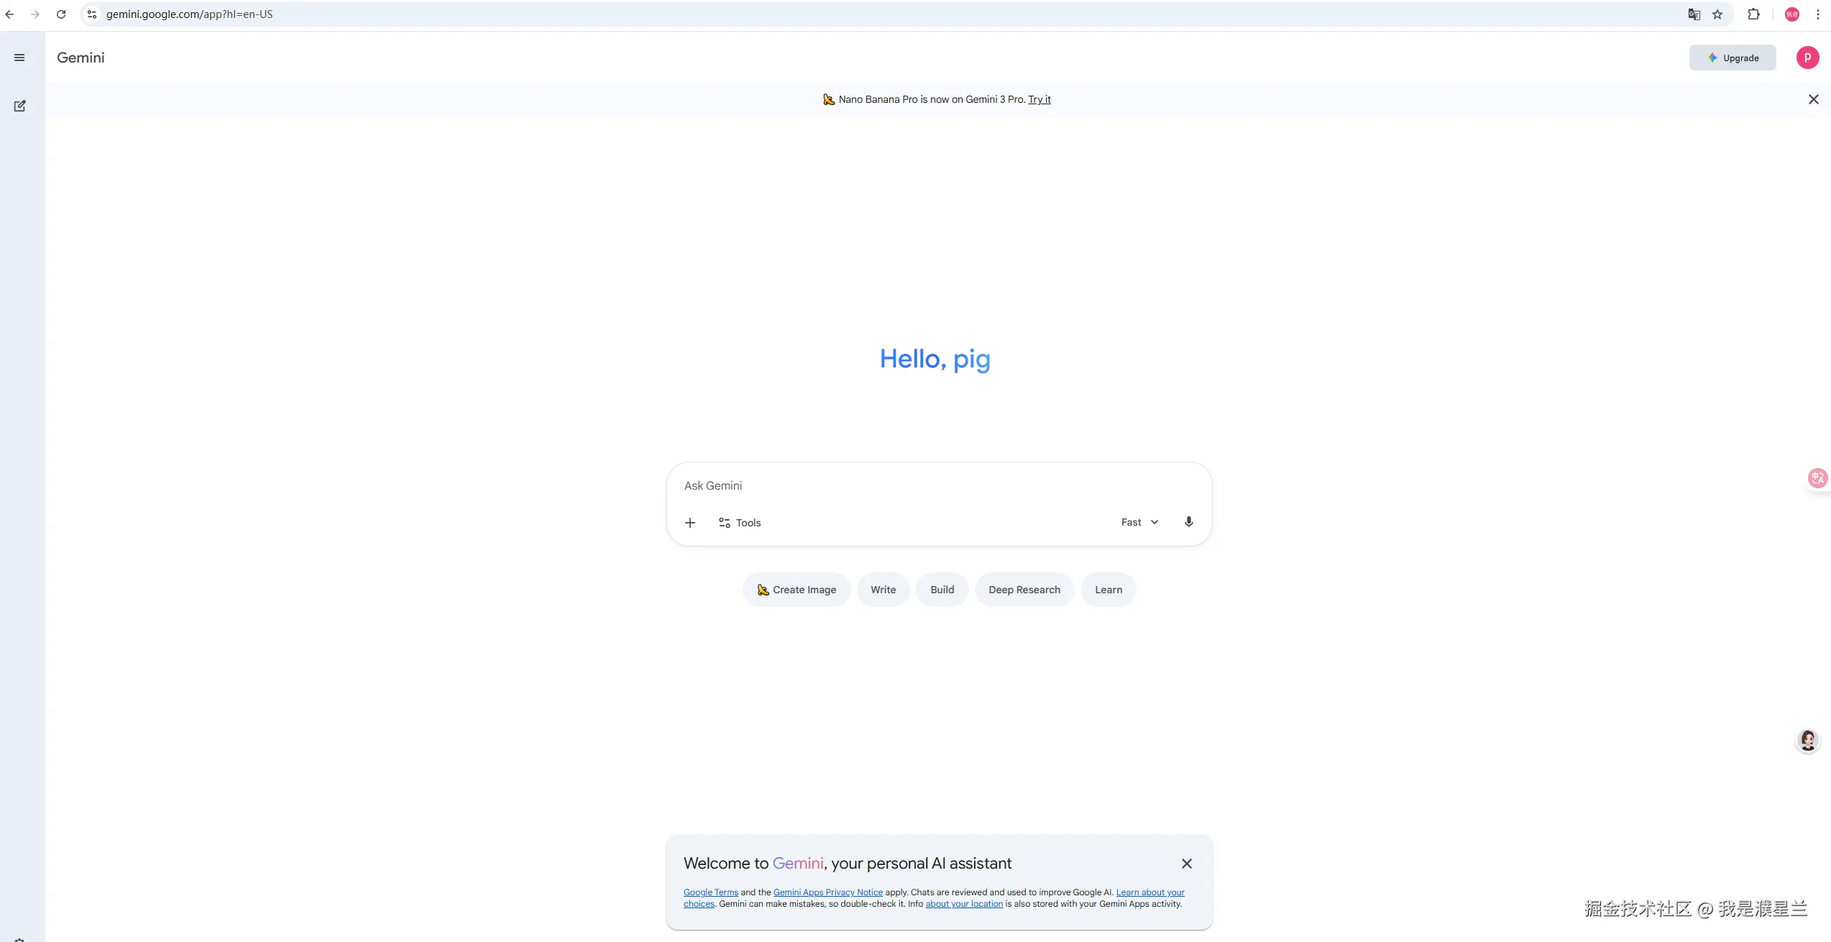Follow the Try it banner link
This screenshot has height=942, width=1831.
[1039, 99]
